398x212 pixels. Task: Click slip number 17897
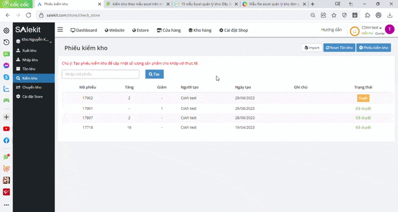point(88,118)
